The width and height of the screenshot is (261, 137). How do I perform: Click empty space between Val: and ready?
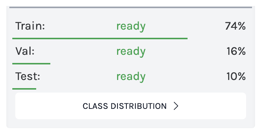point(75,51)
